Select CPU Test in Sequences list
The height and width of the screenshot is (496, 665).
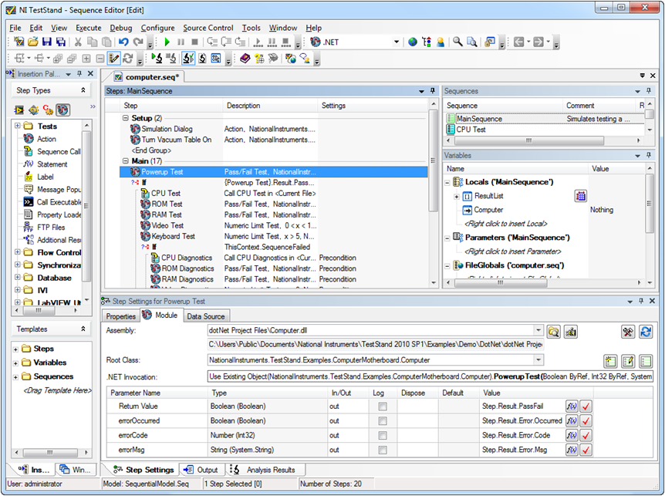(471, 130)
